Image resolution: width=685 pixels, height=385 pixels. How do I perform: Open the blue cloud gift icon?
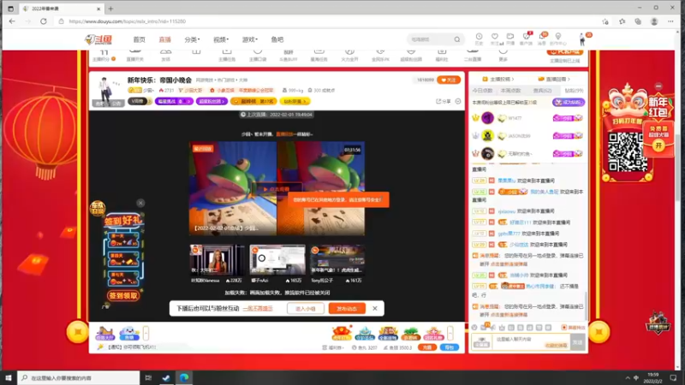[129, 334]
